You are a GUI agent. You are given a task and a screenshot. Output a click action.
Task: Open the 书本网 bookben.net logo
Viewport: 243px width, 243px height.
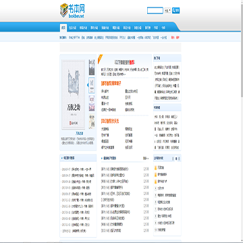pos(72,10)
